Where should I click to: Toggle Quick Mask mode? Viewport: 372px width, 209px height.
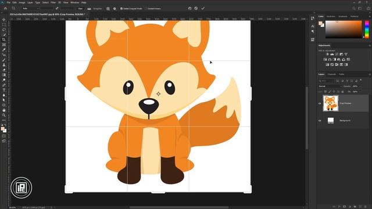point(4,136)
